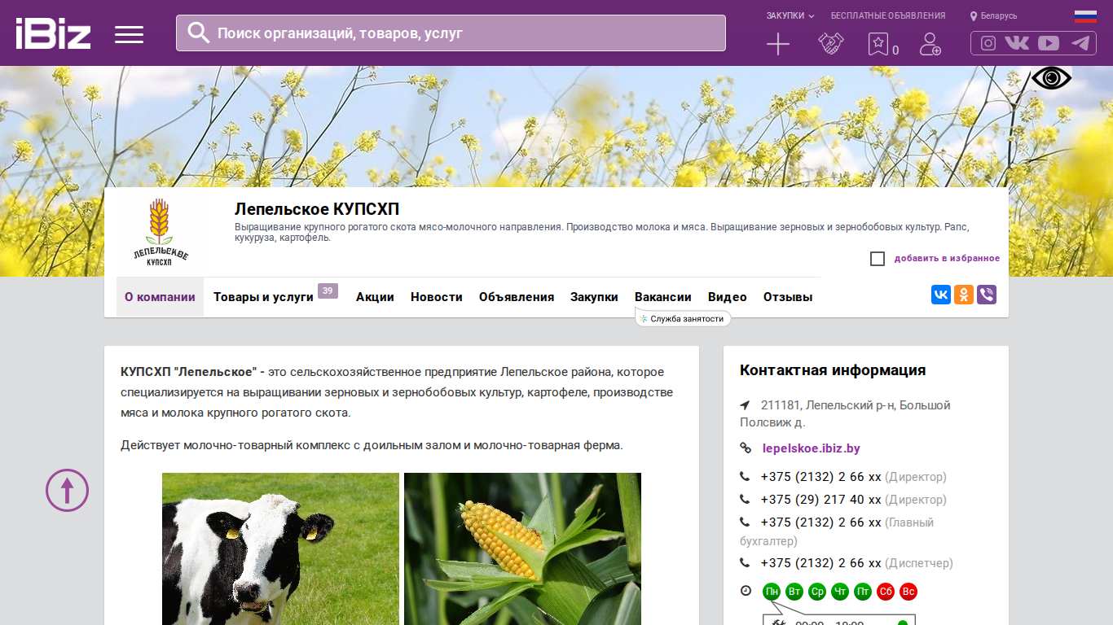Click the Служба занятости badge

(683, 319)
